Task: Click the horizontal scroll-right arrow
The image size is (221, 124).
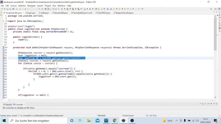Action: 212,100
